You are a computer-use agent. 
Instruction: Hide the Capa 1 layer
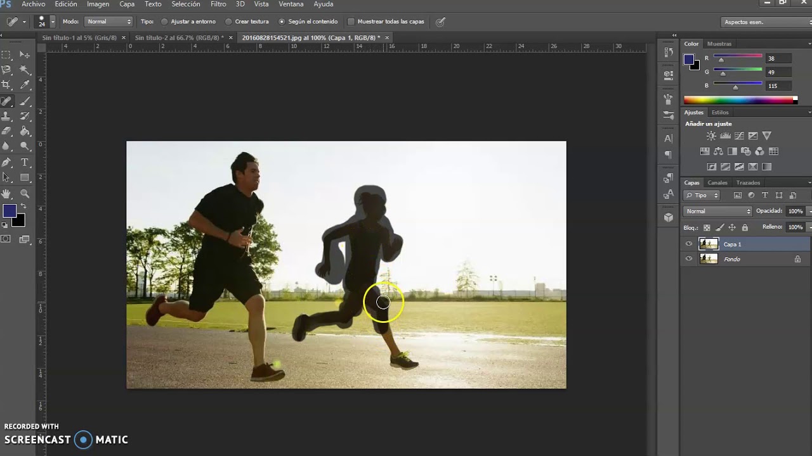click(689, 244)
